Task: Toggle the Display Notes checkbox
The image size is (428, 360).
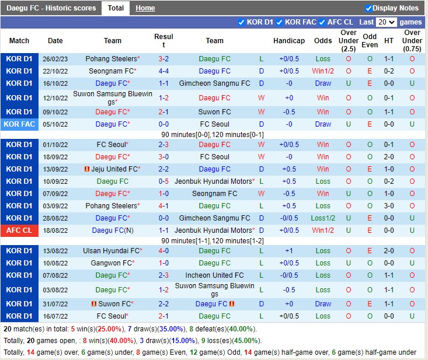Action: point(368,8)
